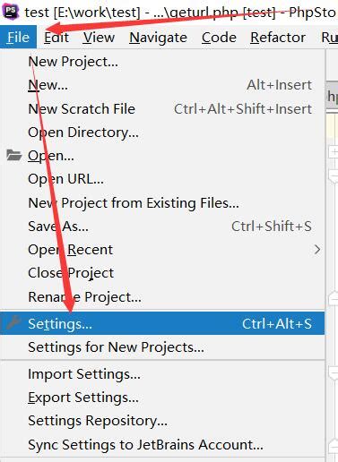Open the View menu
This screenshot has width=338, height=462.
coord(99,38)
